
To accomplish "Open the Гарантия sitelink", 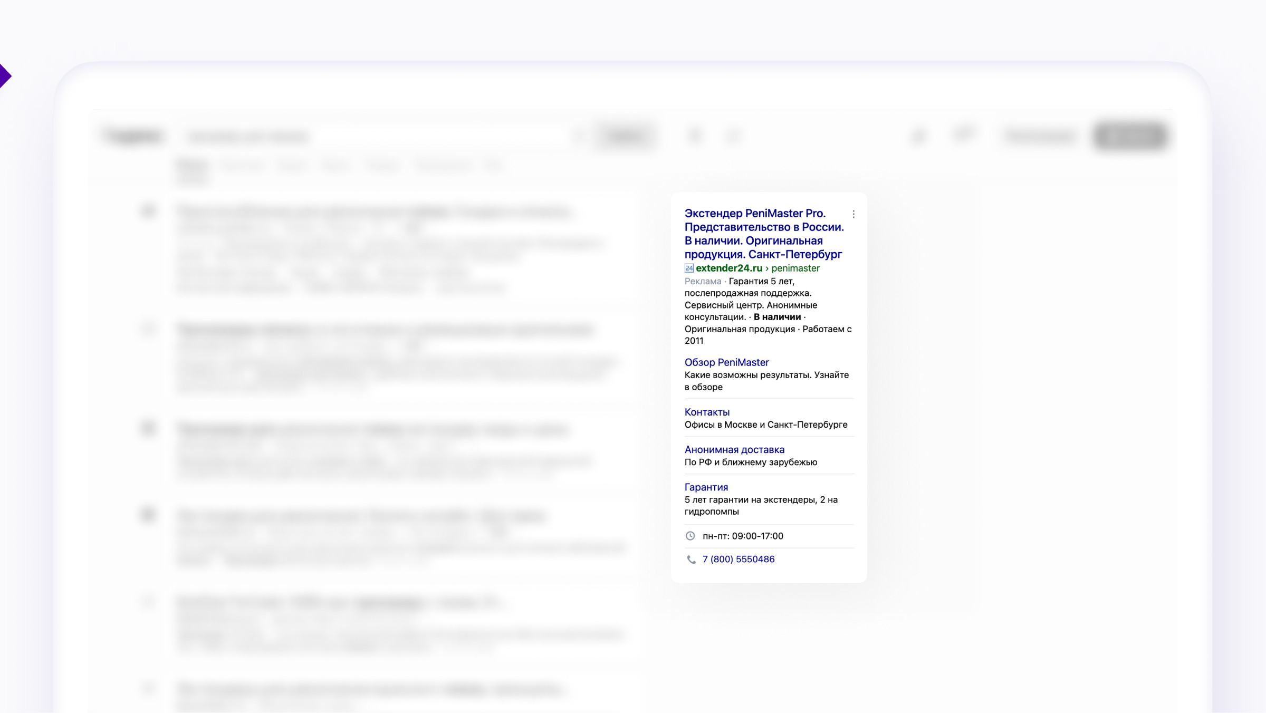I will pyautogui.click(x=706, y=487).
